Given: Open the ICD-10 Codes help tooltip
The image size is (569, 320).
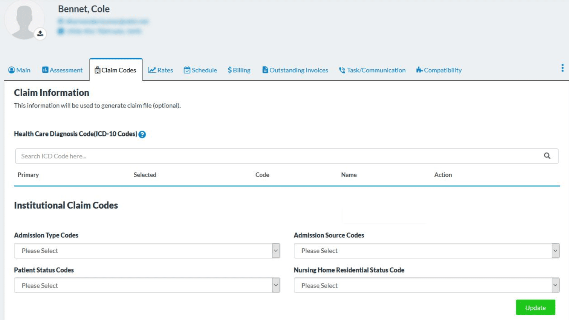Looking at the screenshot, I should [x=142, y=134].
